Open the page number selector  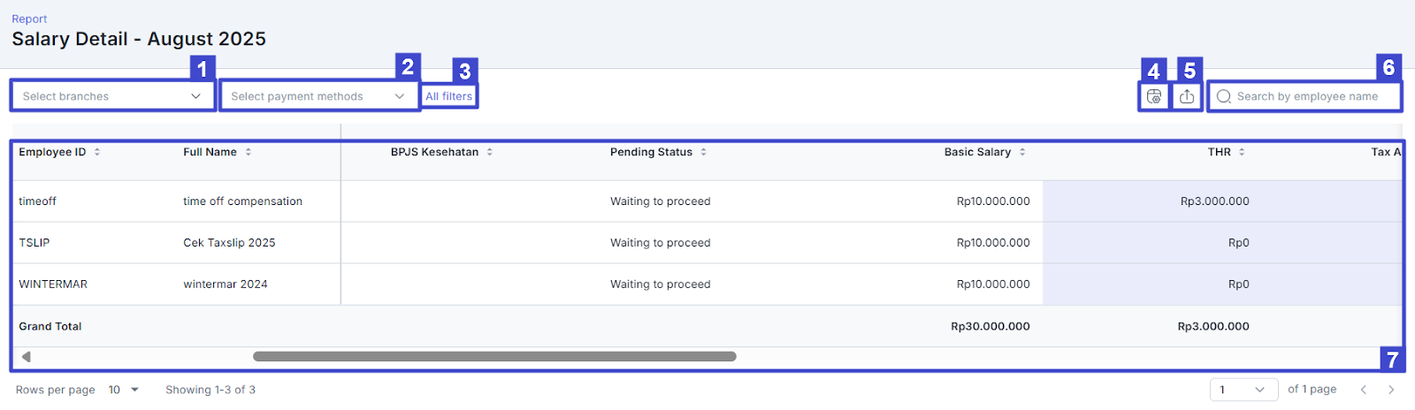(x=1243, y=390)
